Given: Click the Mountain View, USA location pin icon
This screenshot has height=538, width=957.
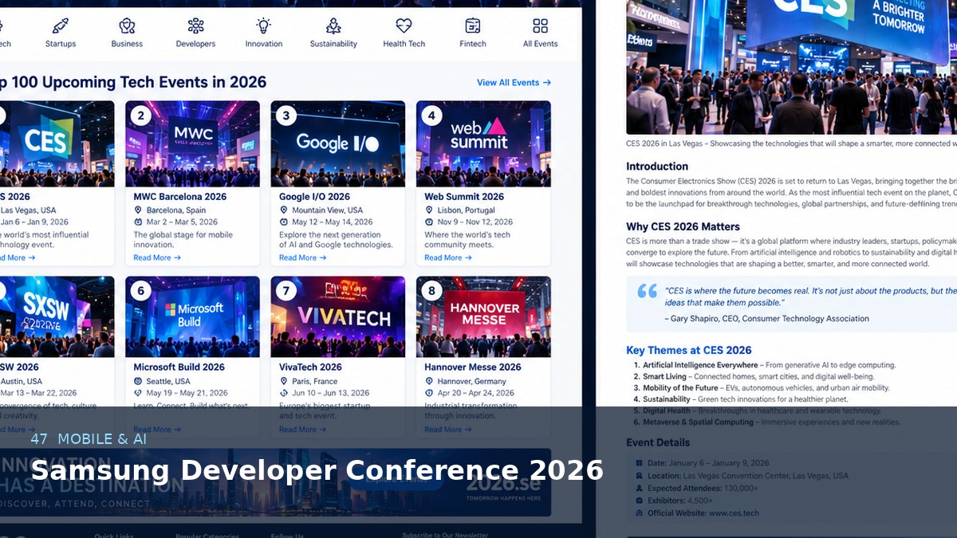Looking at the screenshot, I should pos(284,210).
